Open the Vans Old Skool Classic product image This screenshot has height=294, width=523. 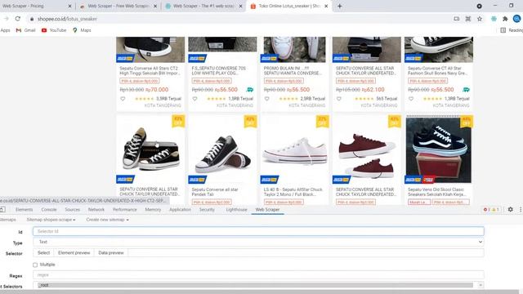439,149
